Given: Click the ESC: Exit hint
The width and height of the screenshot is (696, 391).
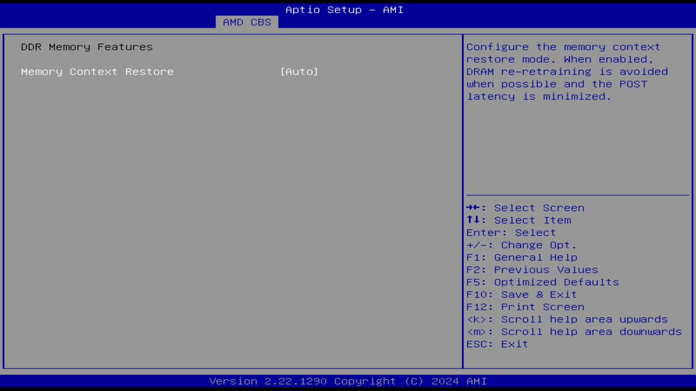Looking at the screenshot, I should (x=497, y=344).
